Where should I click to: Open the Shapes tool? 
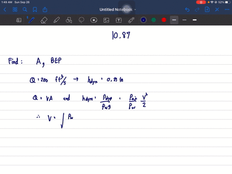pos(69,20)
